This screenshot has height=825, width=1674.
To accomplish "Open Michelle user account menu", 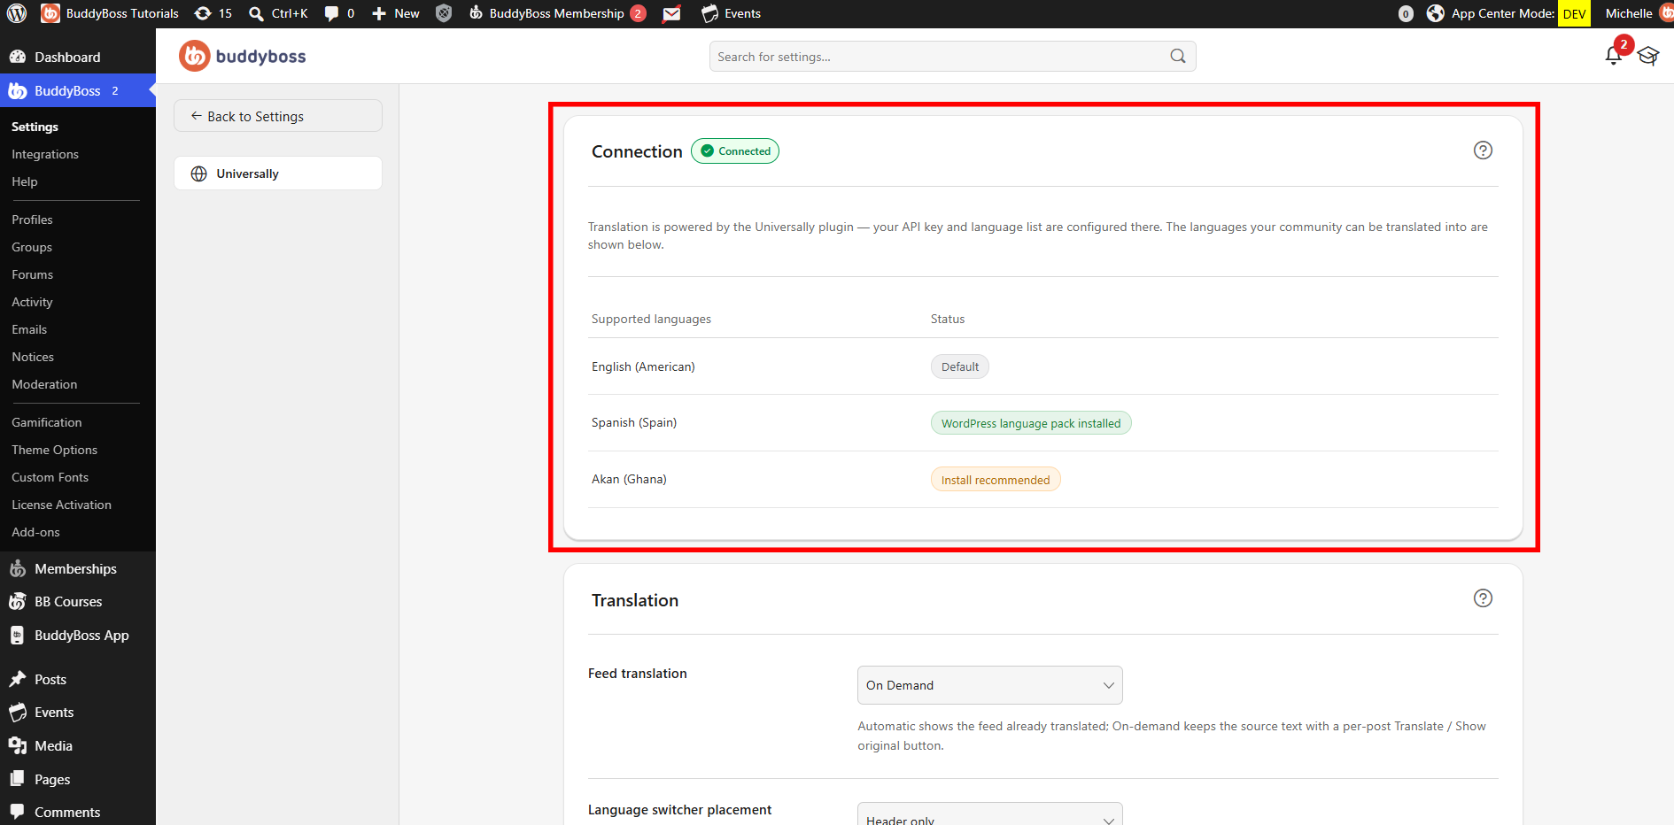I will click(1639, 13).
